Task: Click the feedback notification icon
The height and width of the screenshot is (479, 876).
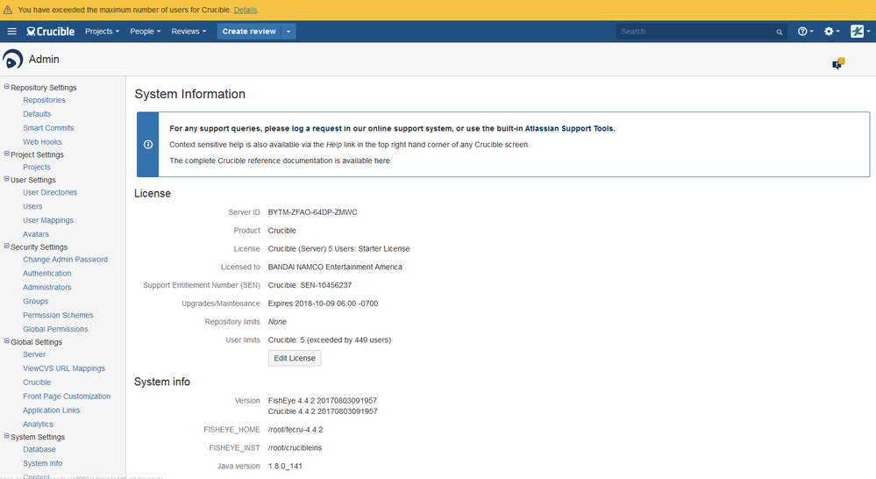Action: [x=838, y=64]
